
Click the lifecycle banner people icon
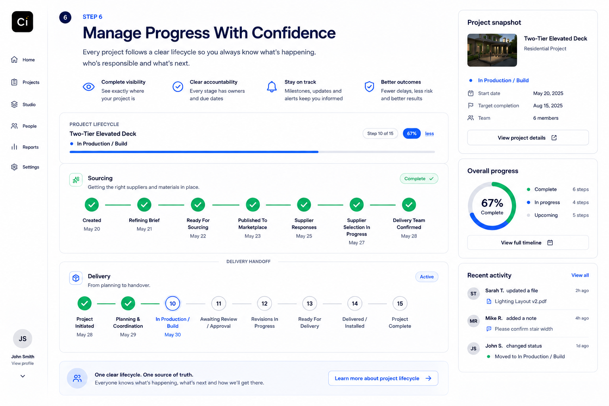77,378
